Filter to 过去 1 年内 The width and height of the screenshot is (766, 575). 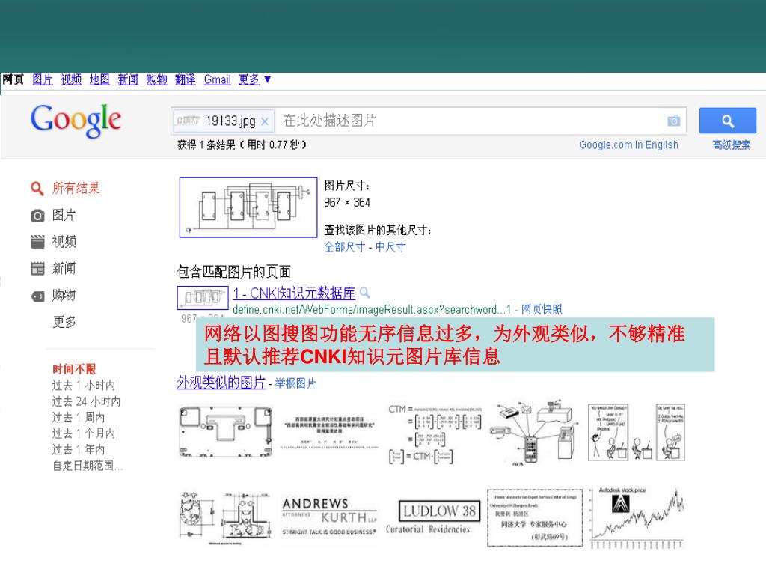78,449
